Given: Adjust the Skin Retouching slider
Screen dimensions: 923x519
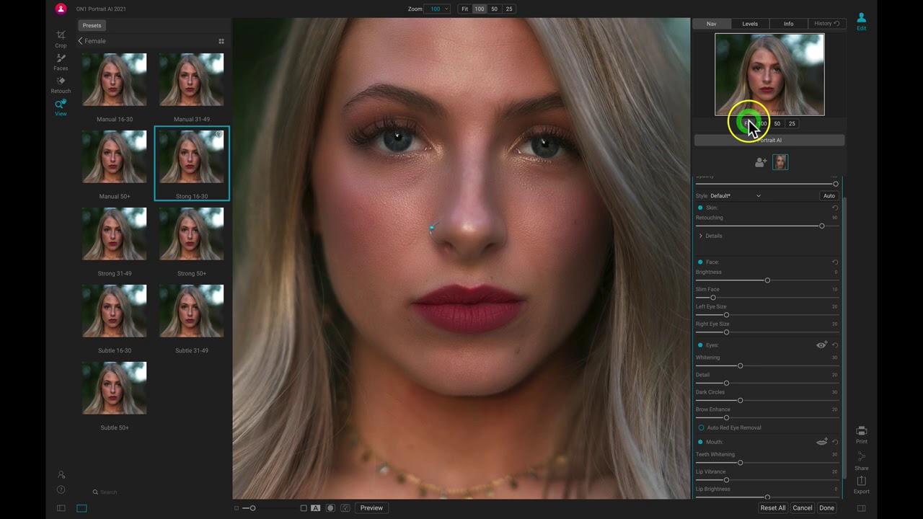Looking at the screenshot, I should (x=767, y=226).
